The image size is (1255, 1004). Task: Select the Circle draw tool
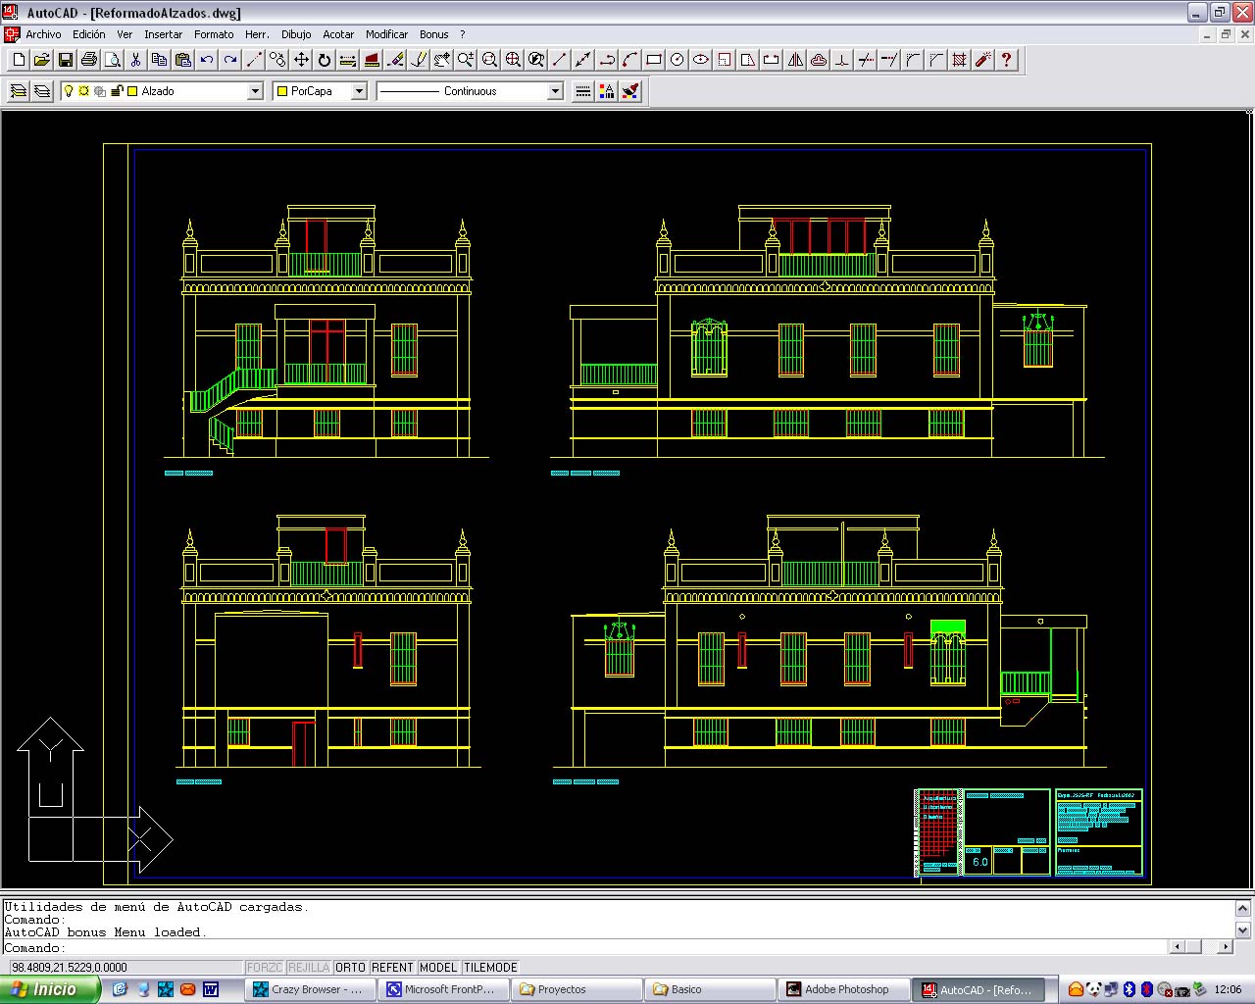(x=678, y=60)
